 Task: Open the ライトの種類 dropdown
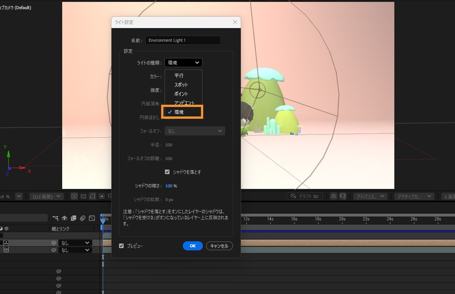tap(184, 63)
